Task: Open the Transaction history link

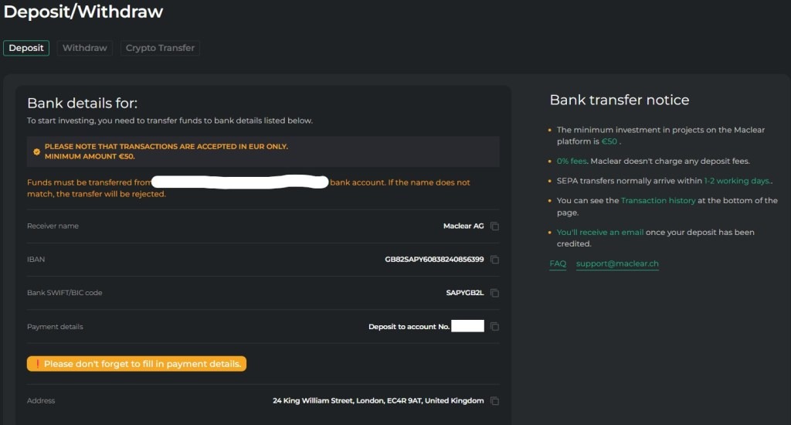Action: tap(658, 201)
